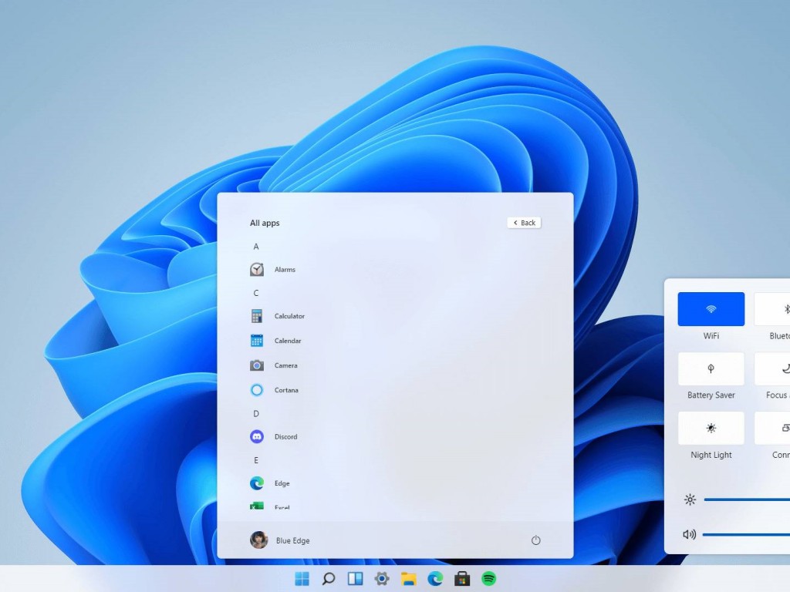Open Microsoft Store from the taskbar
This screenshot has height=592, width=790.
(x=461, y=577)
